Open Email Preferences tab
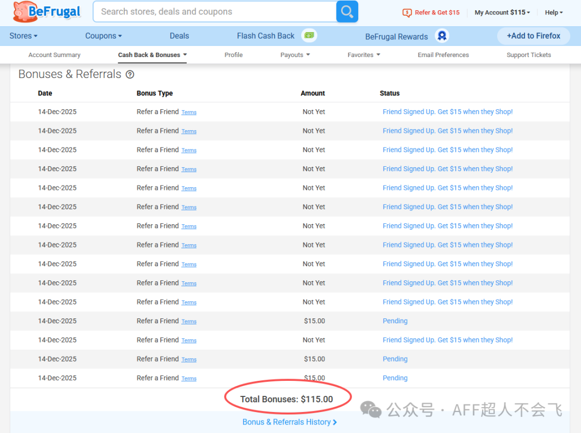 point(443,55)
